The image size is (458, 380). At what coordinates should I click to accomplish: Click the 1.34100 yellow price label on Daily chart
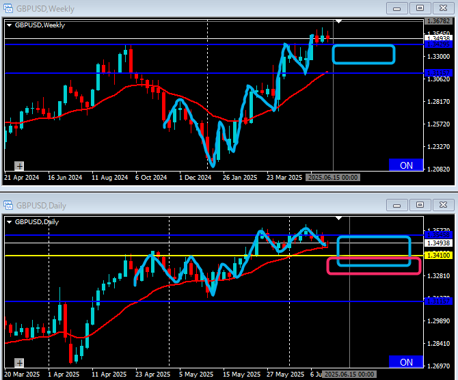coord(438,256)
